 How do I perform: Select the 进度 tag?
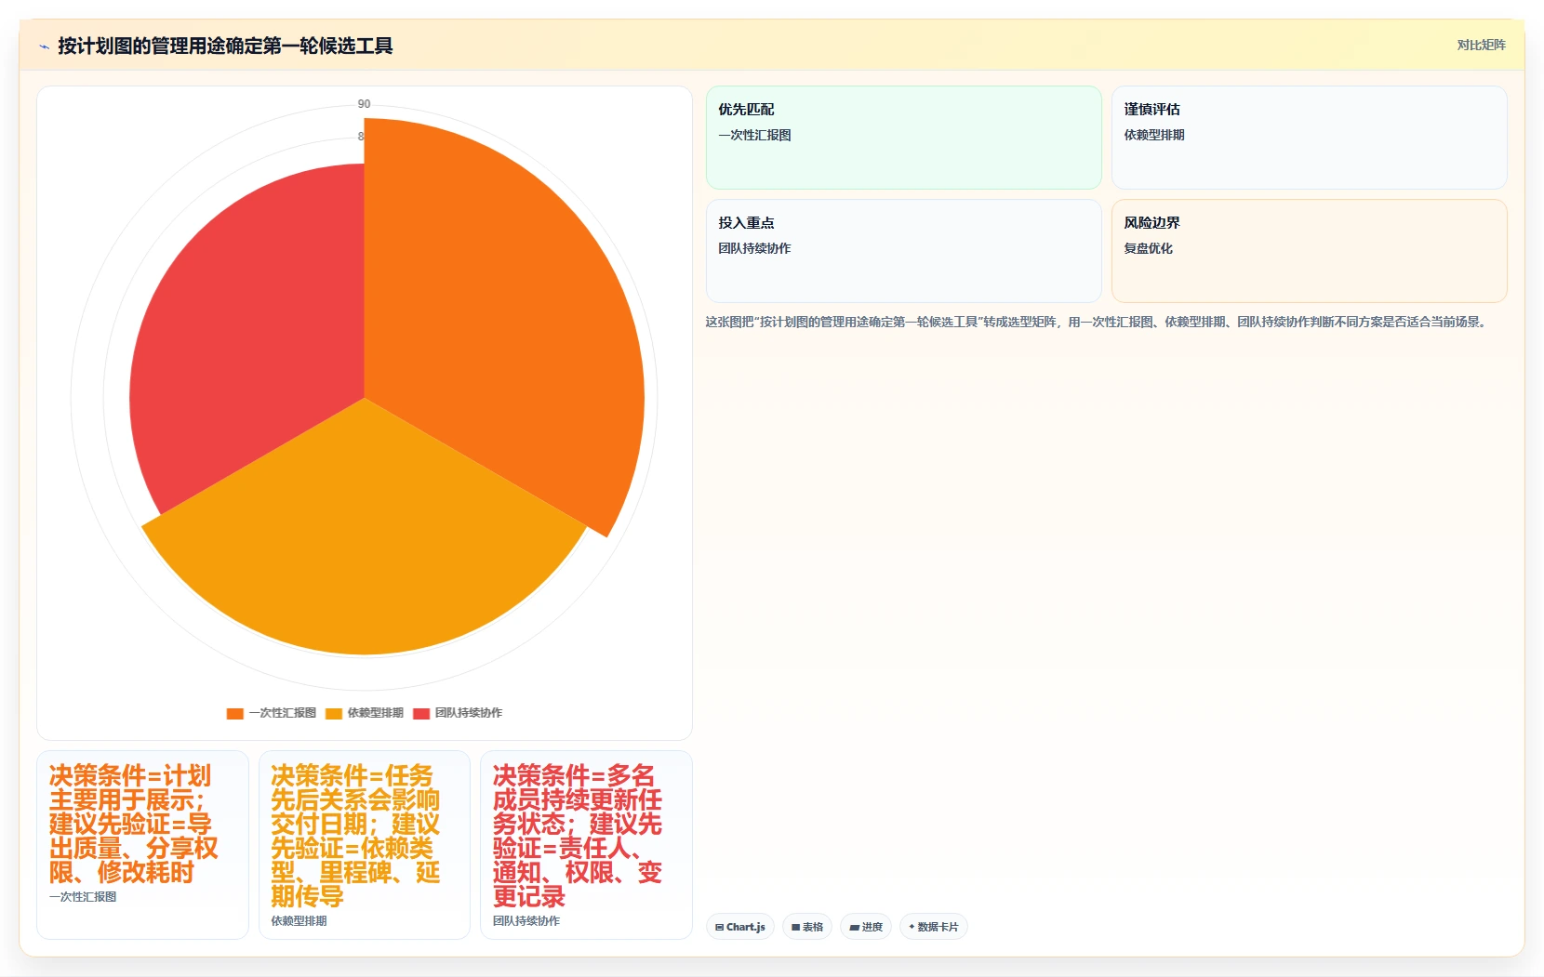(x=866, y=927)
